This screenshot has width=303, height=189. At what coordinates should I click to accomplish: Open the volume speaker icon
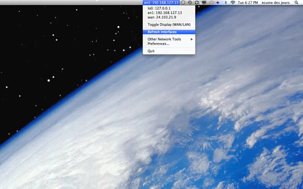point(218,3)
